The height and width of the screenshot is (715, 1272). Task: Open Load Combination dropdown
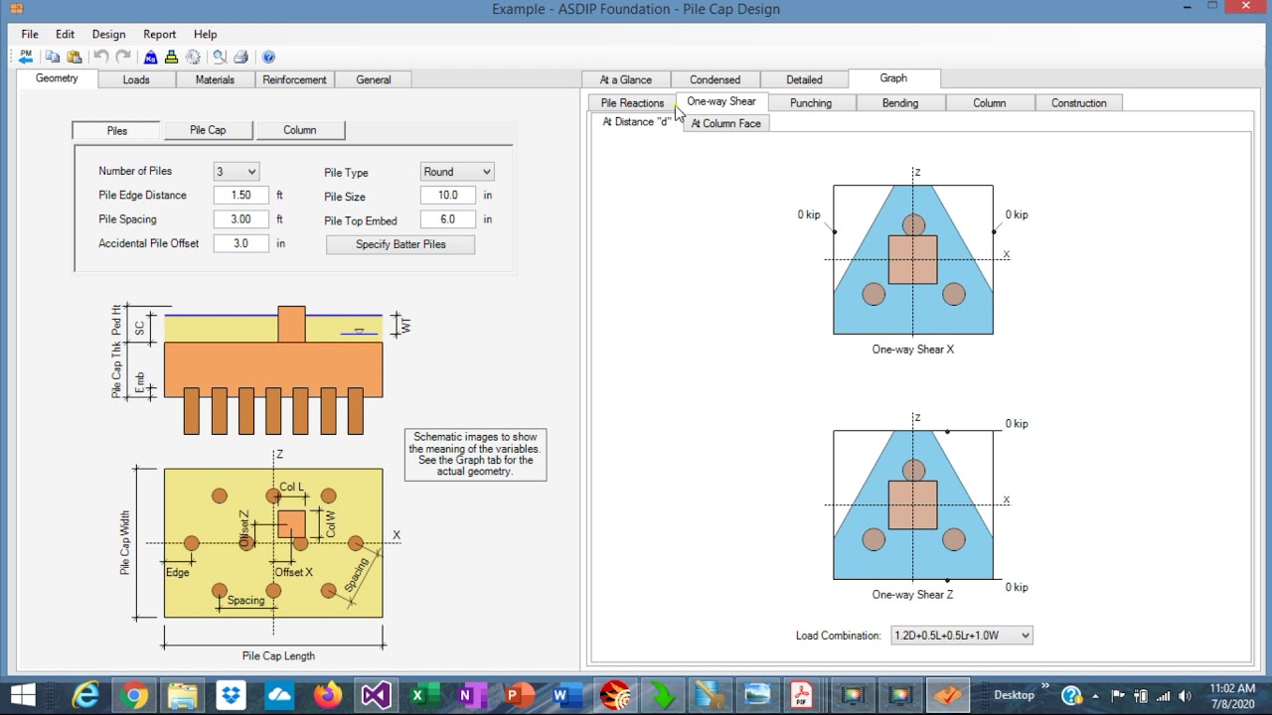(962, 636)
